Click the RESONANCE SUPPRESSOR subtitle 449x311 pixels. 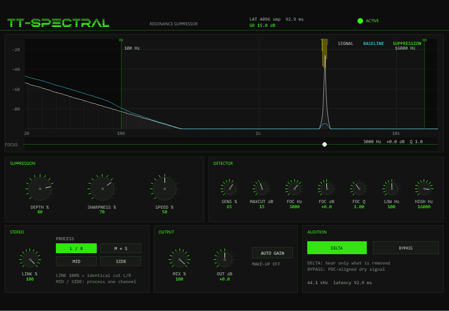coord(173,24)
